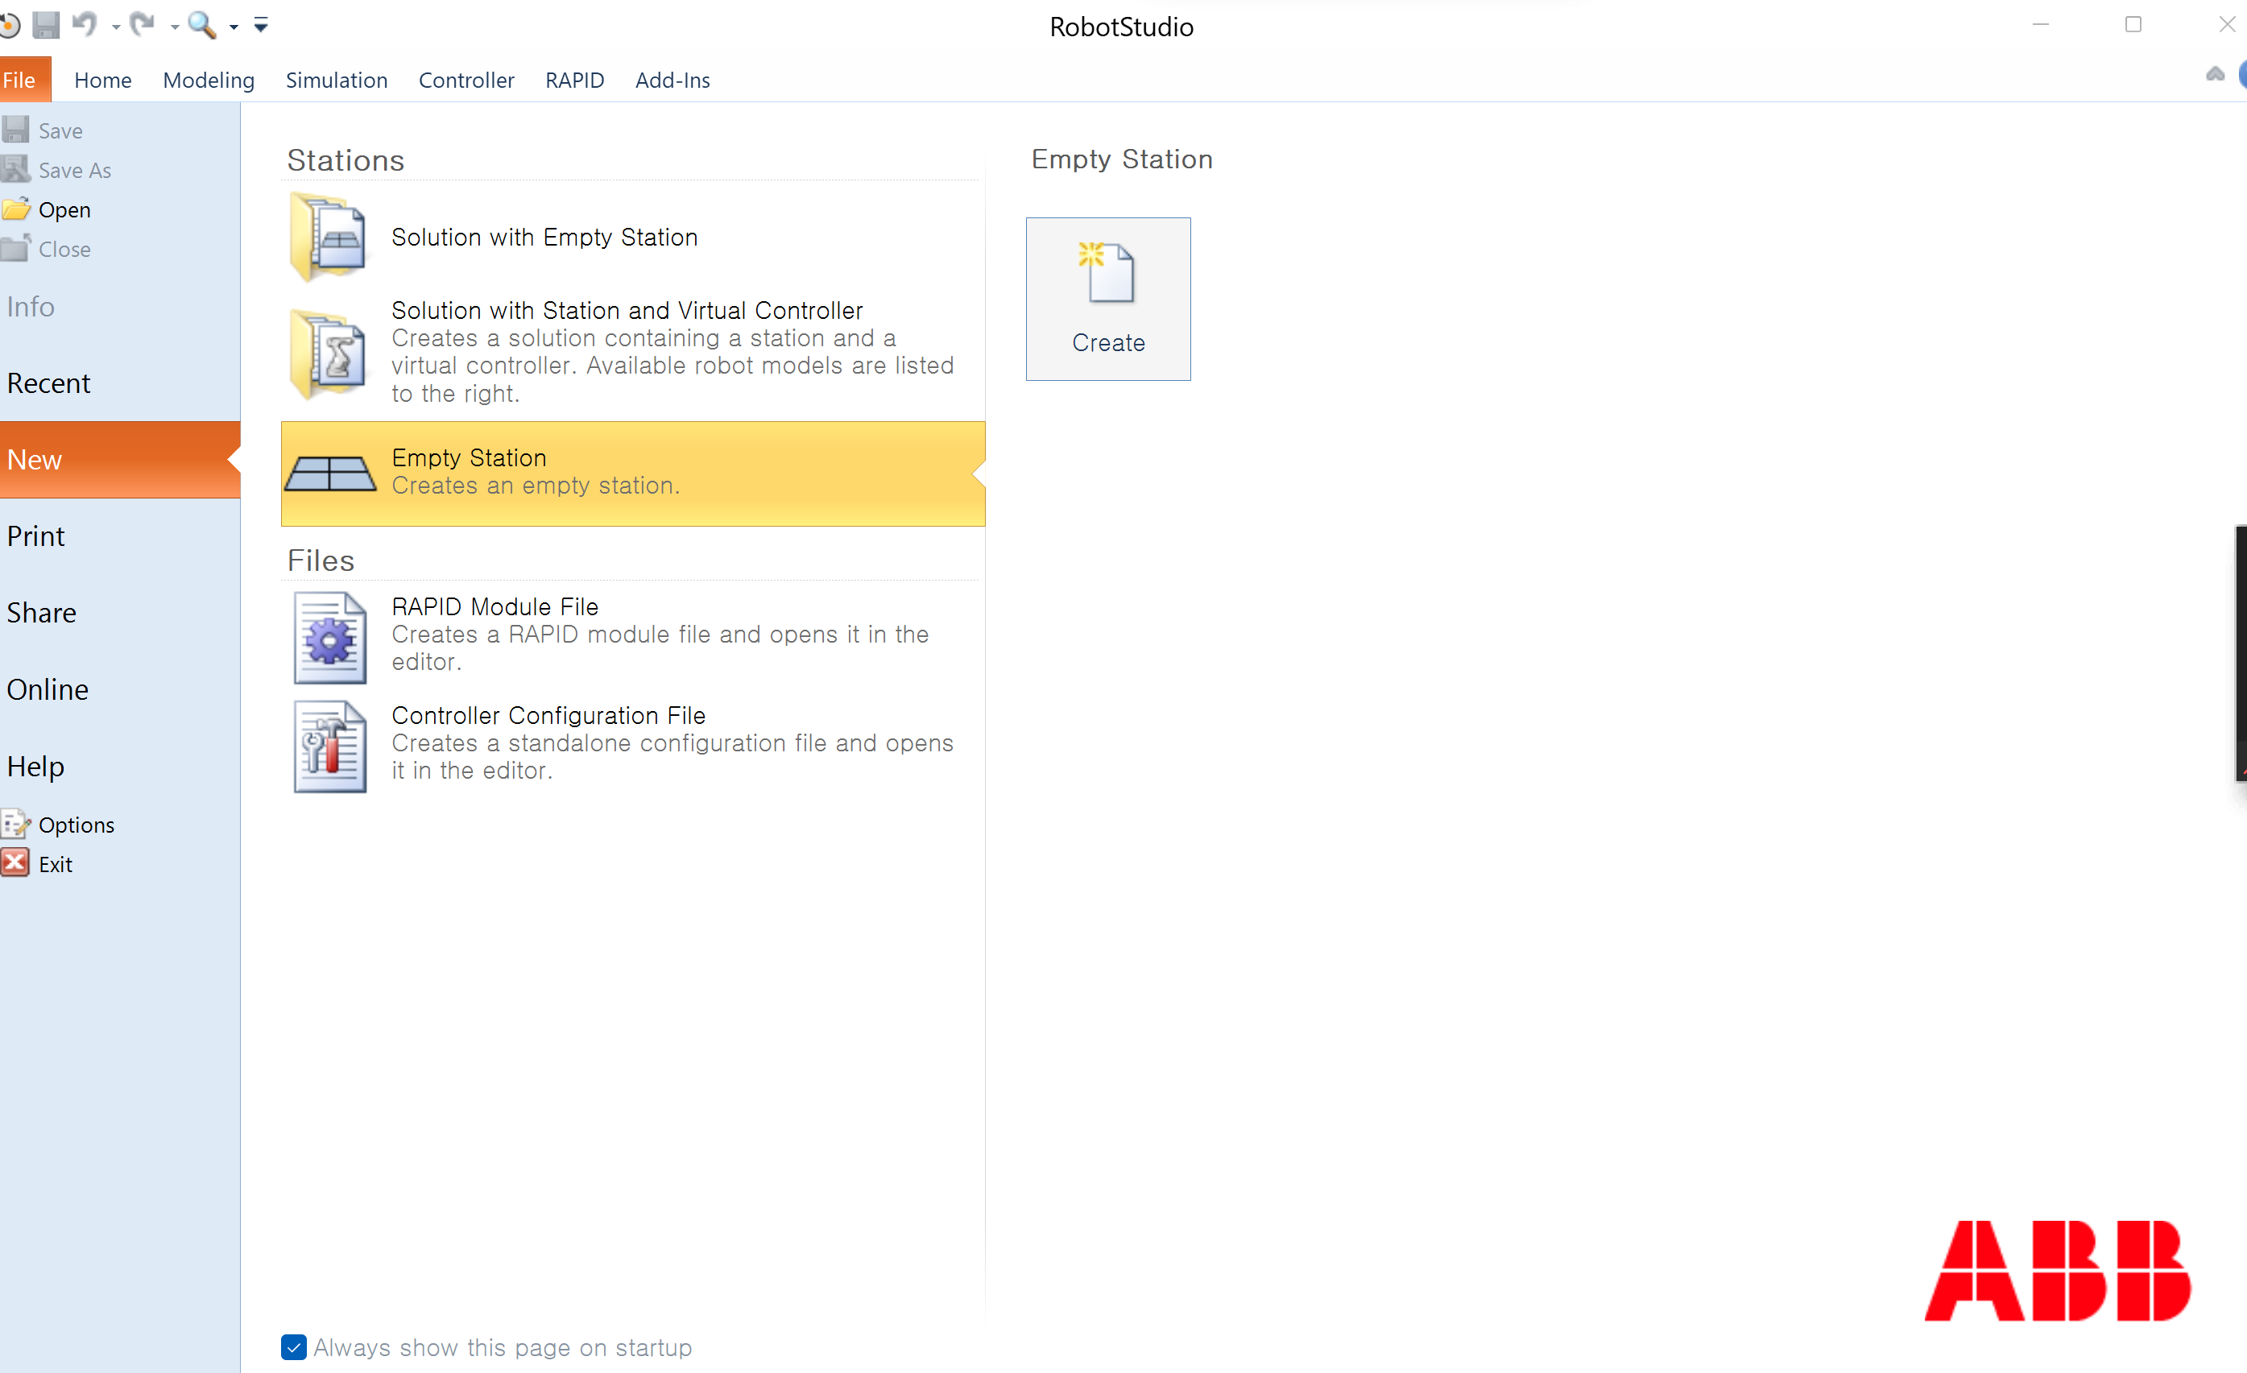
Task: Open the Redo history dropdown arrow
Action: coord(174,27)
